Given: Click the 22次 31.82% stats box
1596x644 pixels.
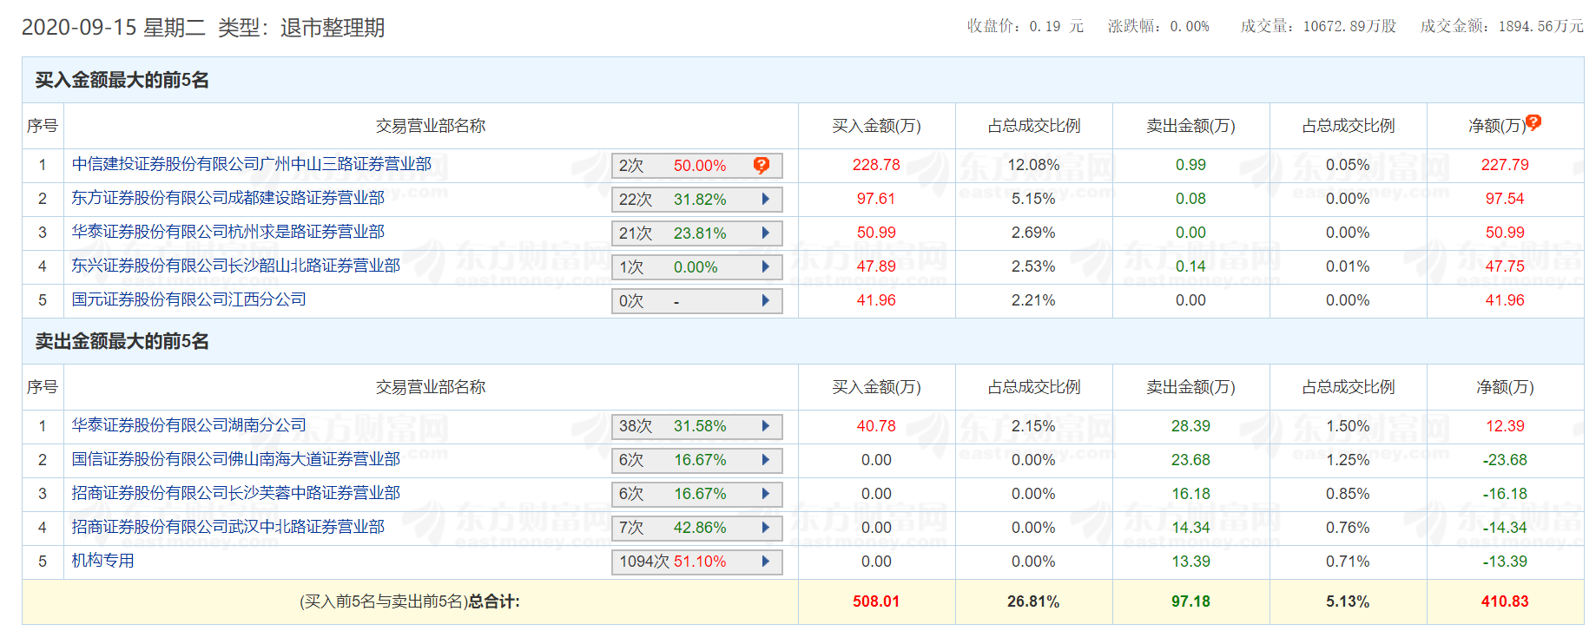Looking at the screenshot, I should [x=697, y=200].
